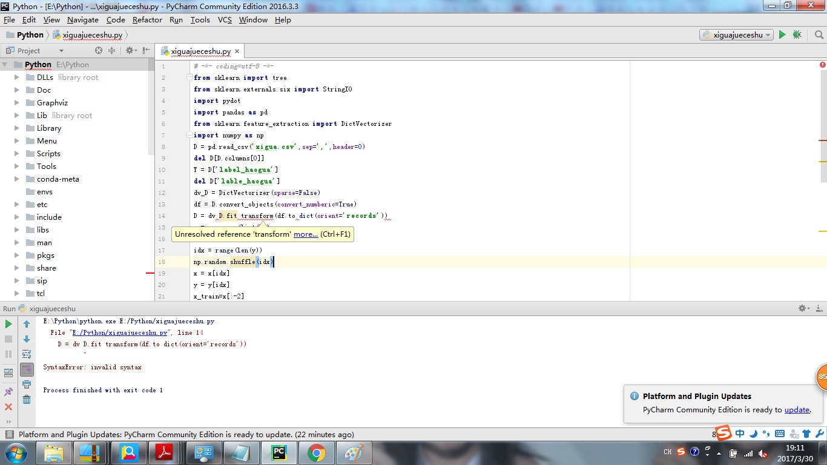Toggle Chinese input mode 中 icon
827x465 pixels.
[x=740, y=434]
